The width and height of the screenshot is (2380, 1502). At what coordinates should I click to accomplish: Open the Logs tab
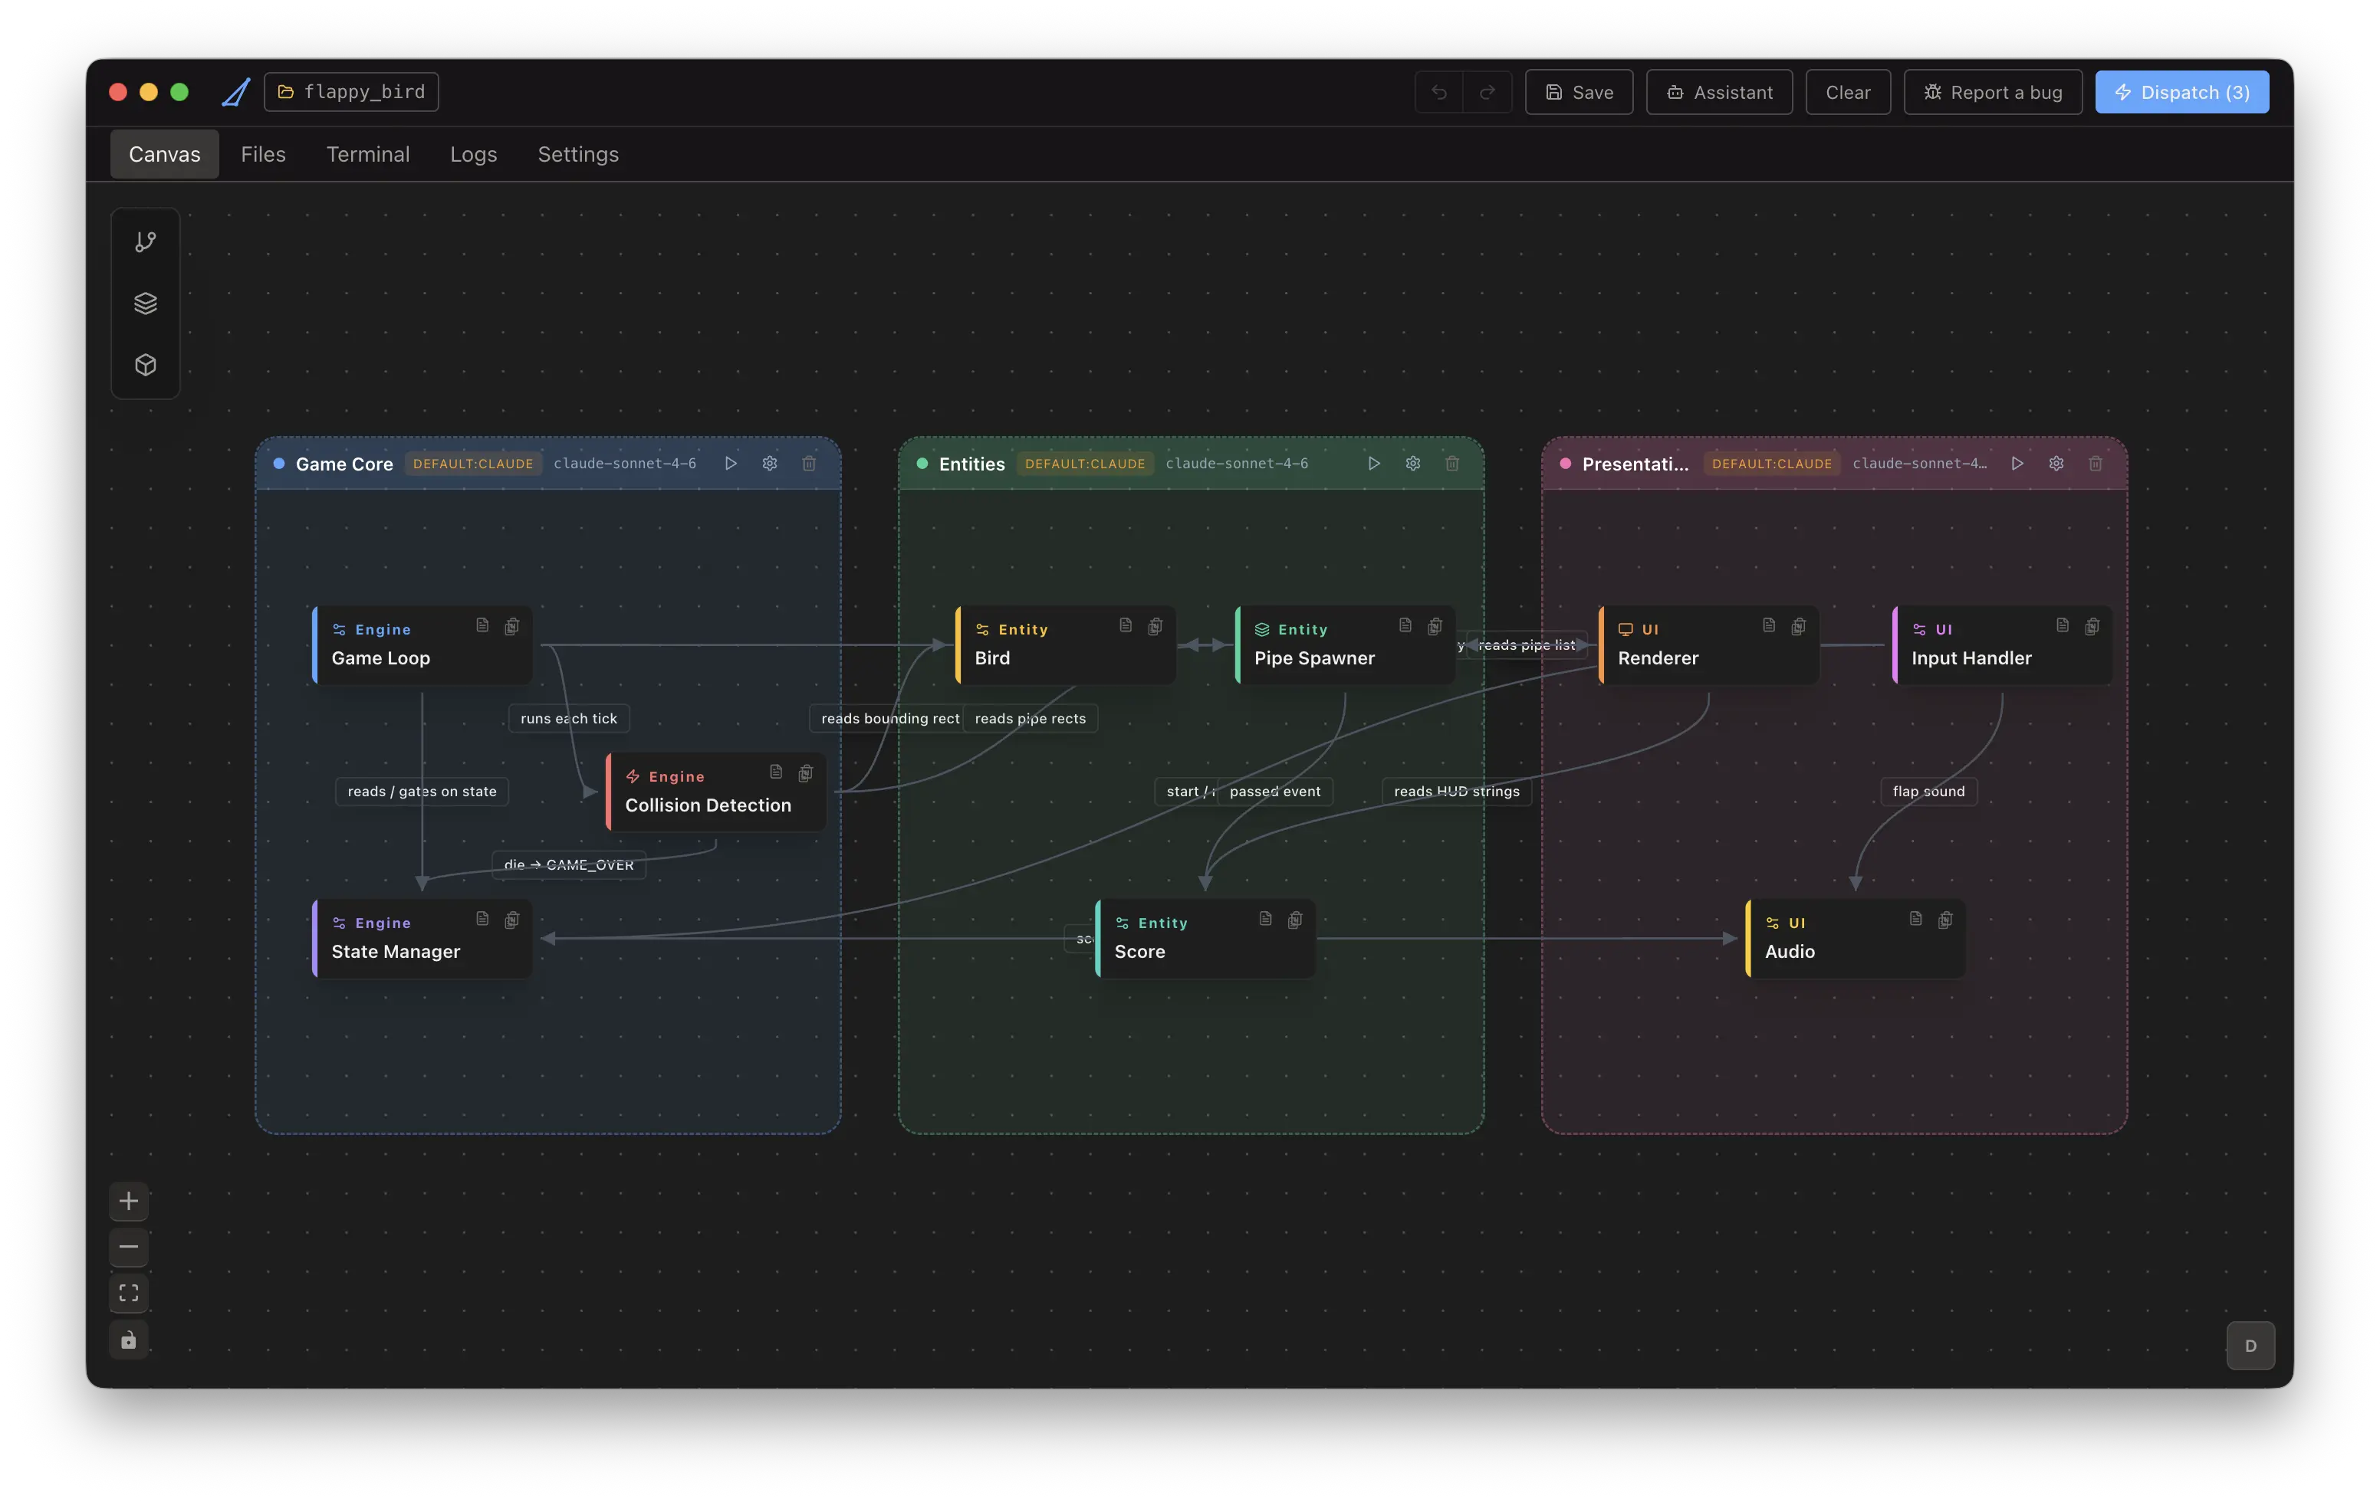tap(473, 154)
